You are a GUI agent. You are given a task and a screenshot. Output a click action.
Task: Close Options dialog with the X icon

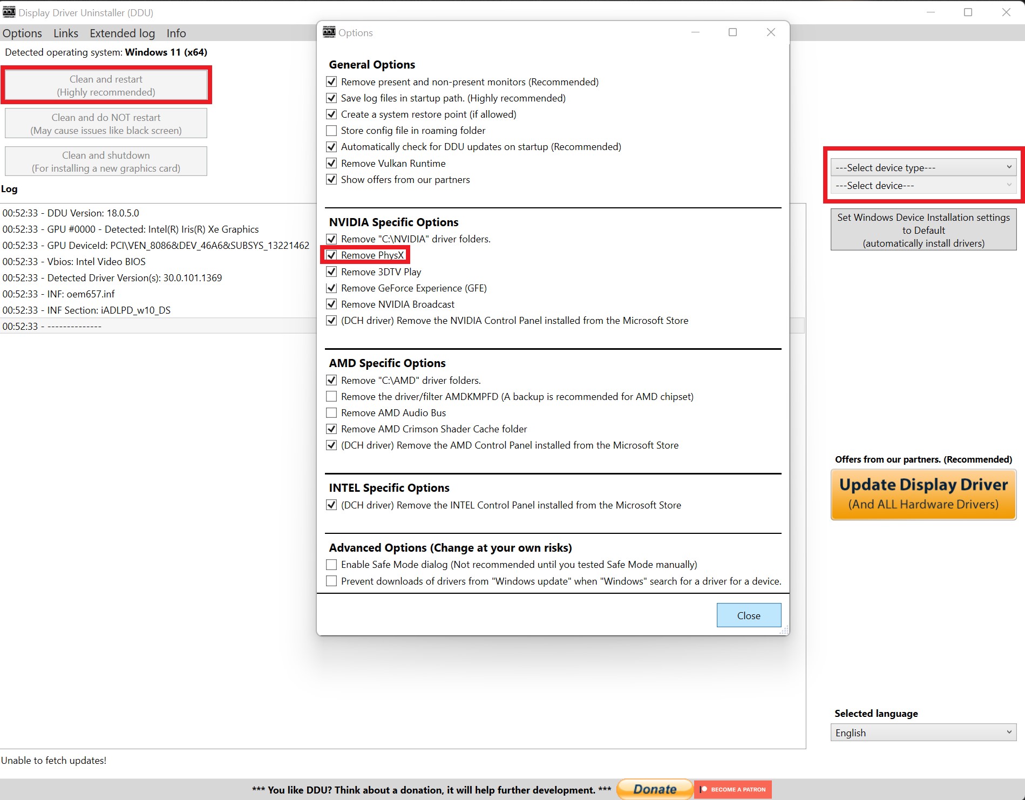771,32
